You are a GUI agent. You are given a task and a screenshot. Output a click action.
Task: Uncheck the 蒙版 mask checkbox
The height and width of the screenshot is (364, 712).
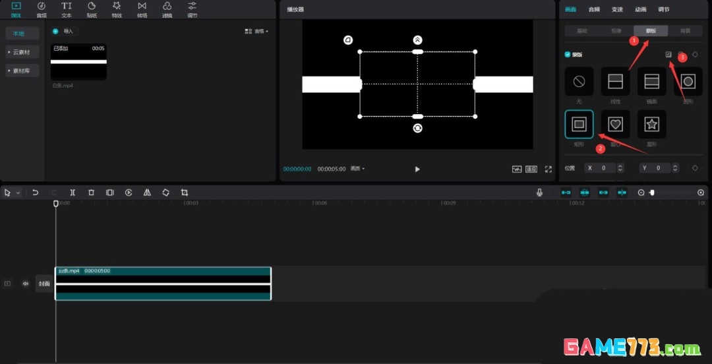point(568,55)
